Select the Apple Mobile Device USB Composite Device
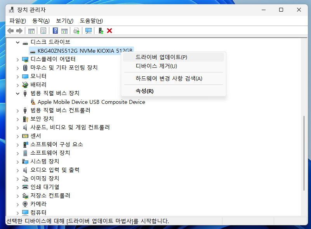Viewport: 311px width, 229px height. (88, 102)
